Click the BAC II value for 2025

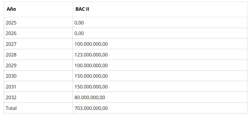coord(79,23)
